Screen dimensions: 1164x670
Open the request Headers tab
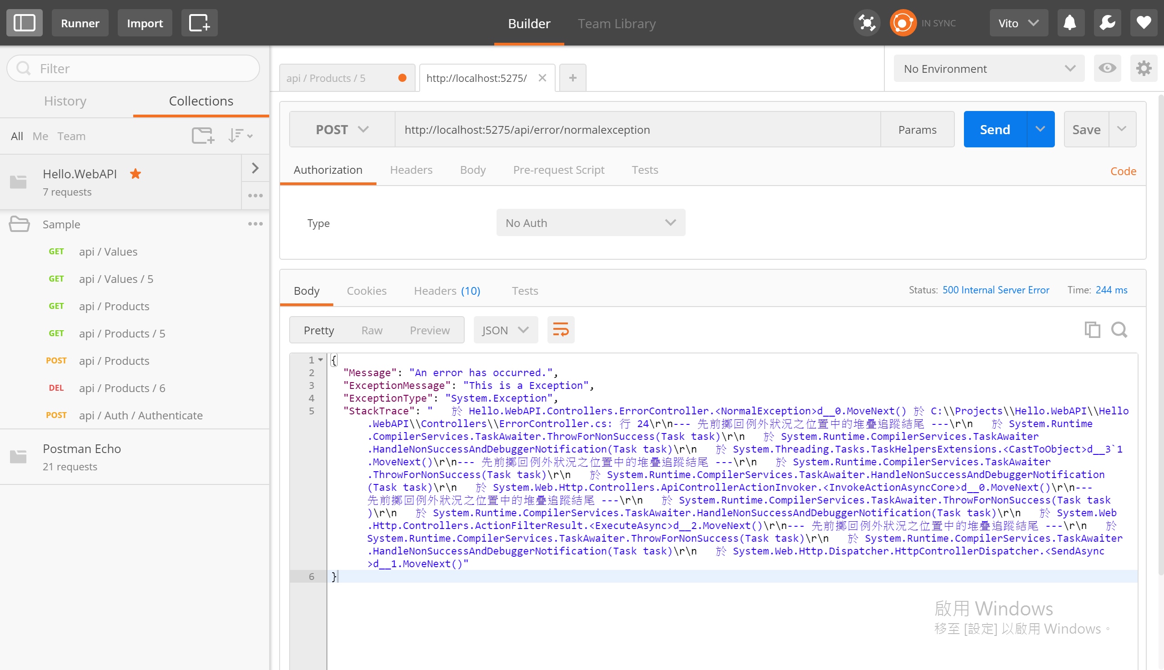tap(411, 170)
